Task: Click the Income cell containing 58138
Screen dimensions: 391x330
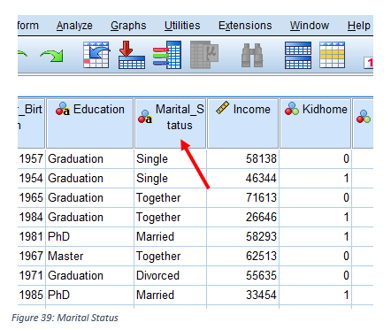Action: coord(242,158)
